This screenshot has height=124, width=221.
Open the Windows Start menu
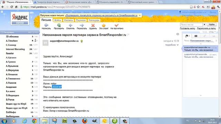coord(4,121)
